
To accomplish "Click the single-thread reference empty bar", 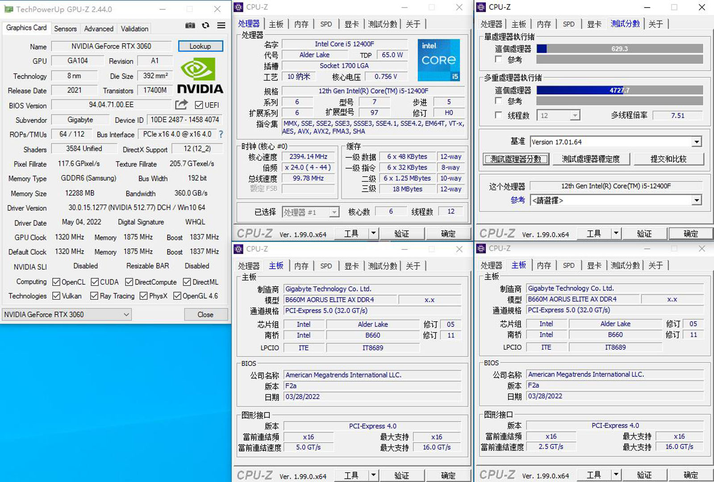I will (x=620, y=59).
